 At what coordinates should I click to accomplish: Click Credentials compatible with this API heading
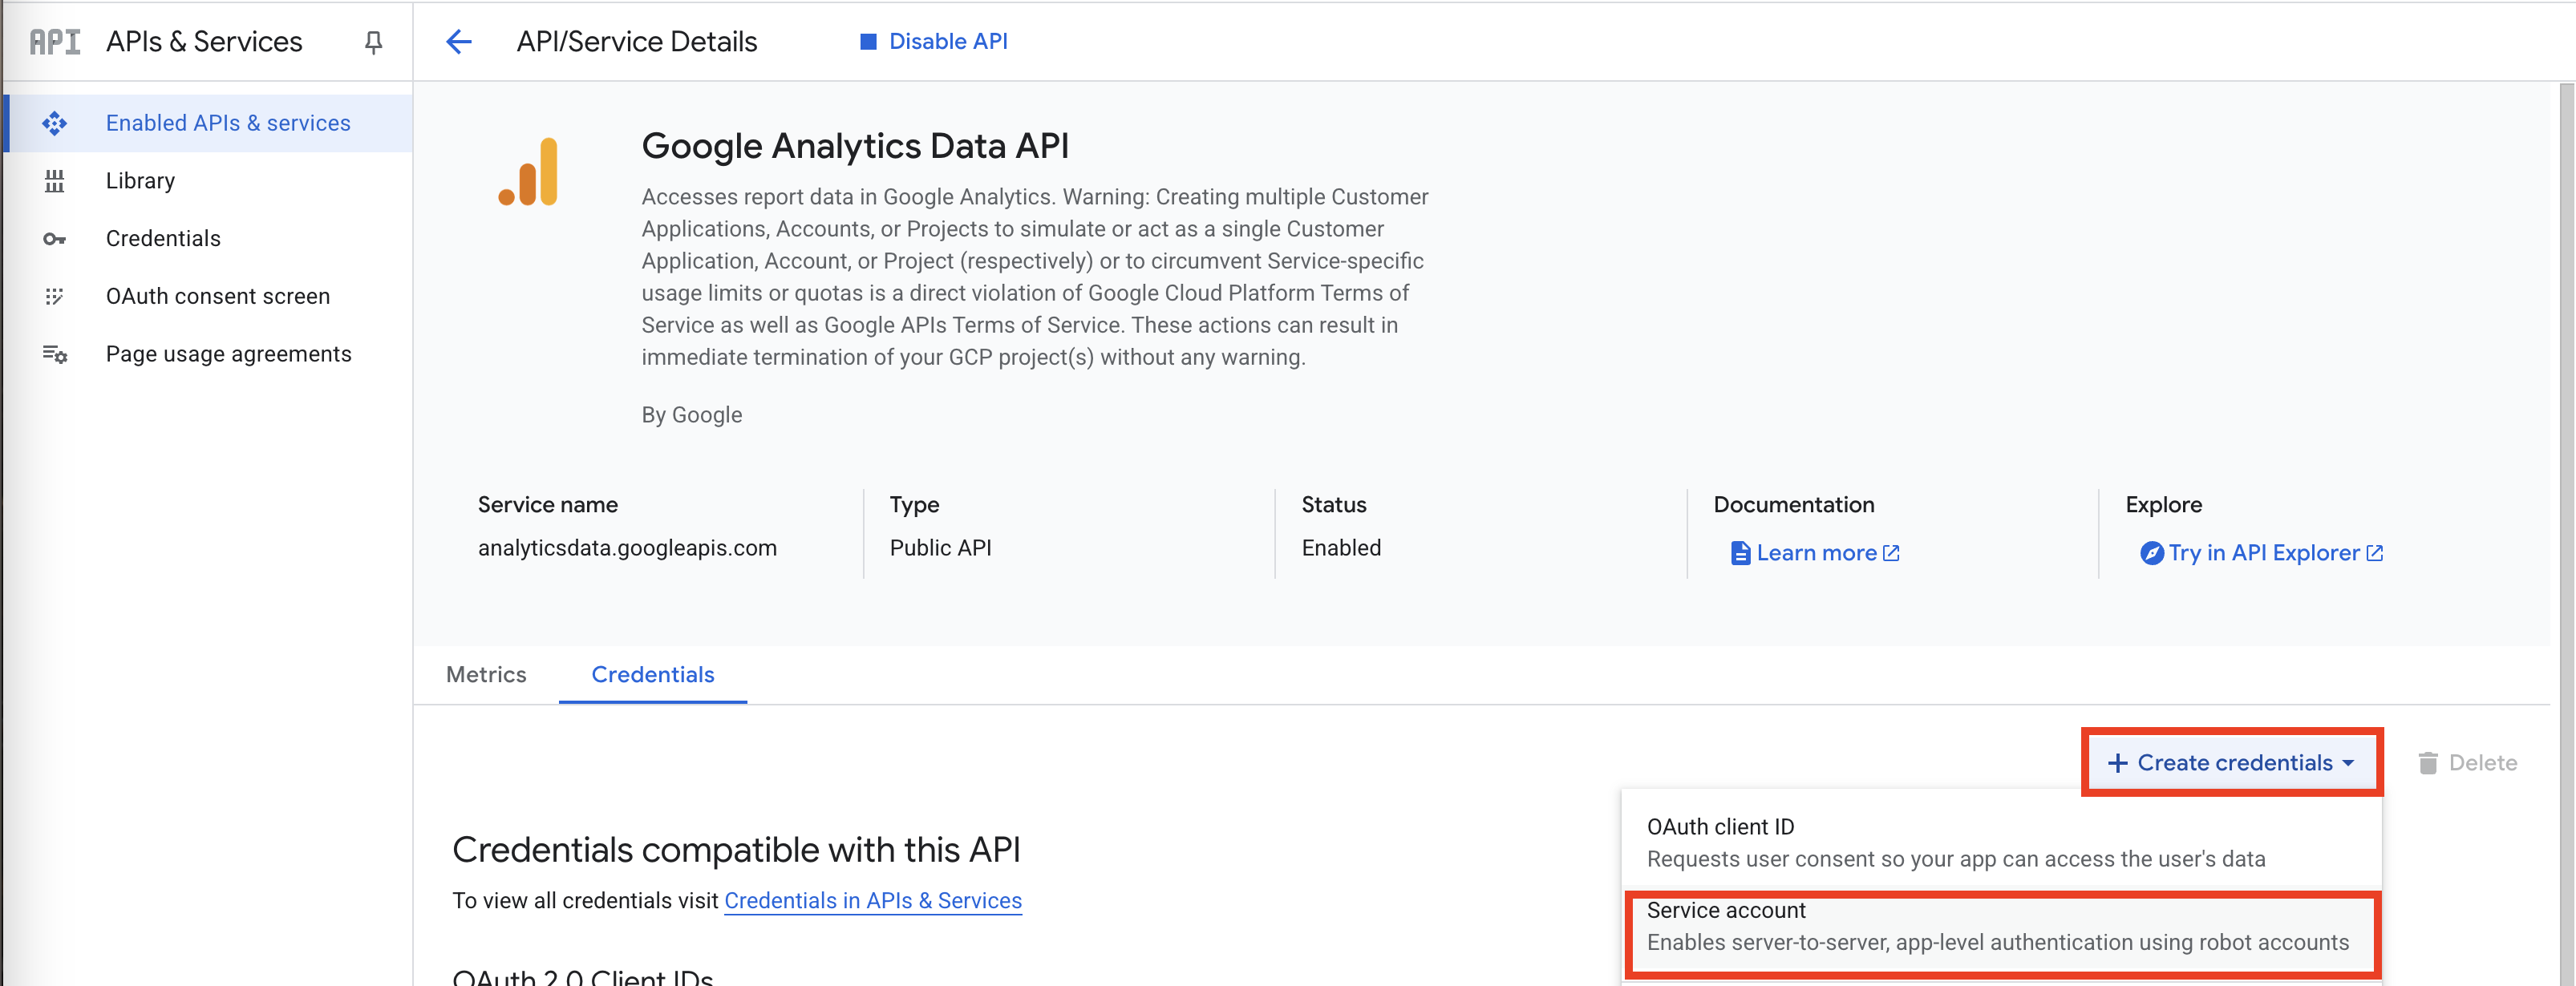pyautogui.click(x=736, y=850)
